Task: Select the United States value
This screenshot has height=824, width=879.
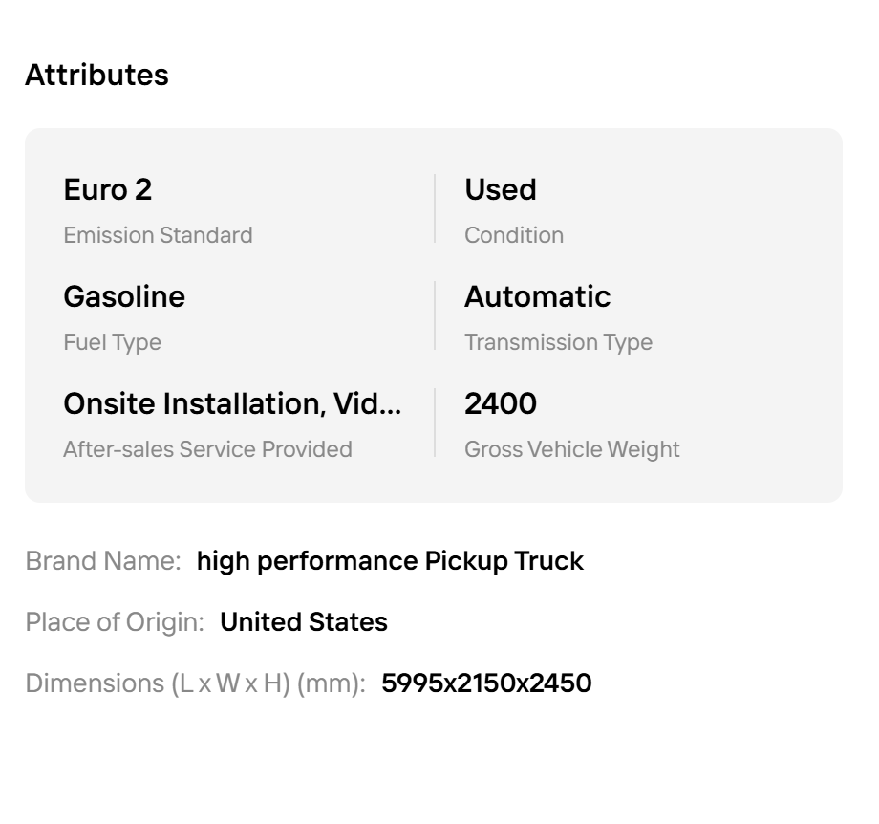Action: [304, 622]
